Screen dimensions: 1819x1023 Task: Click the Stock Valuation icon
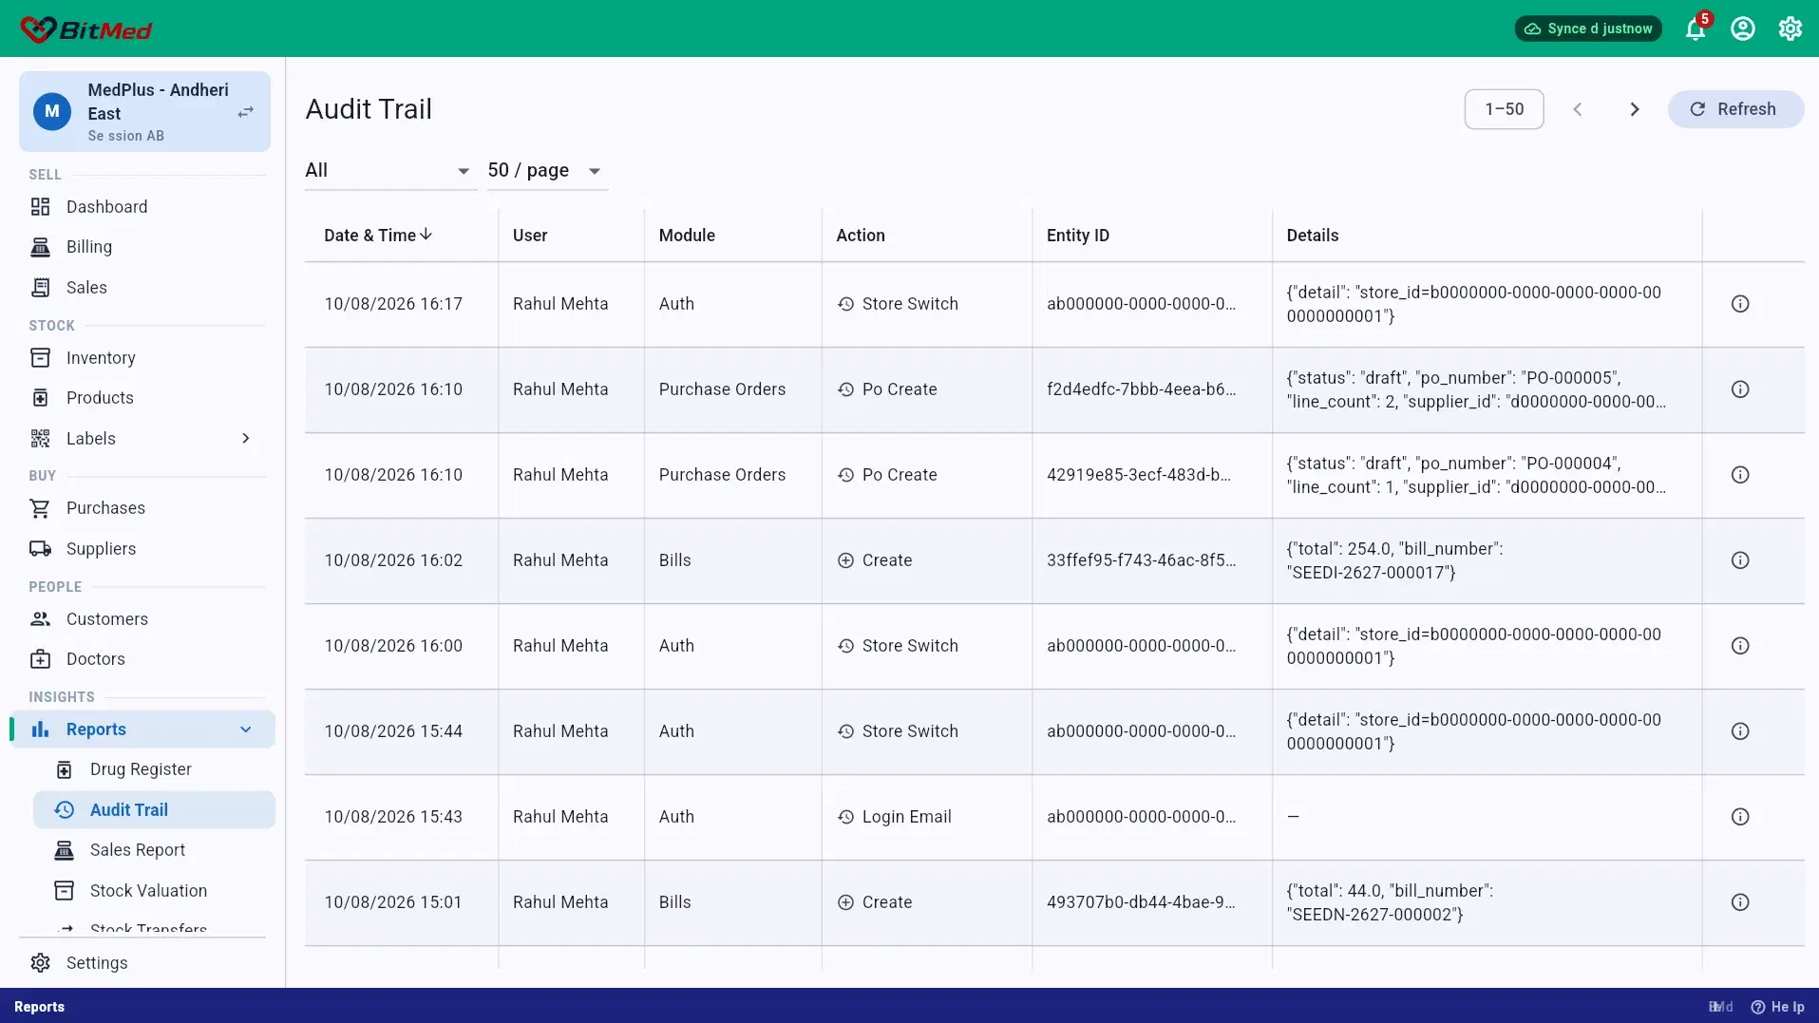coord(64,891)
